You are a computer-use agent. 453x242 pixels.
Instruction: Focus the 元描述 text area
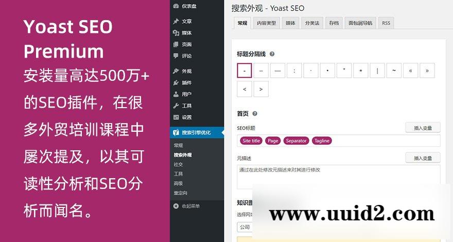pyautogui.click(x=339, y=177)
